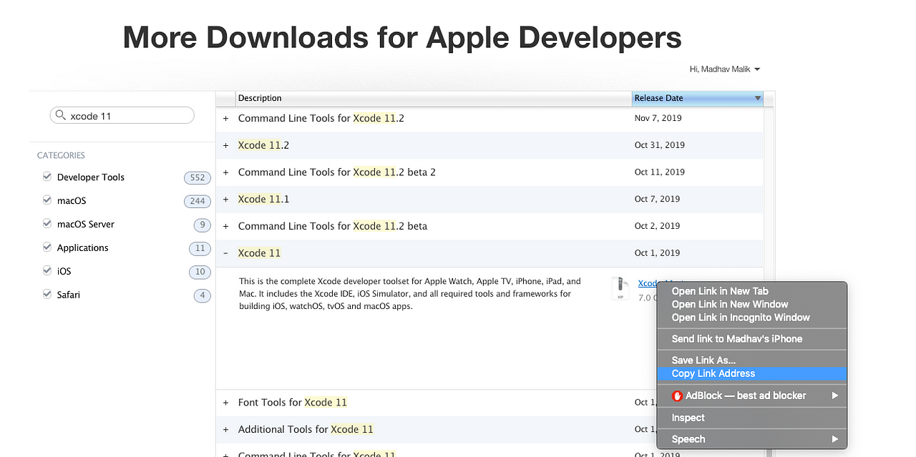Toggle the iOS category checkbox
Screen dimensions: 916x457
pyautogui.click(x=47, y=271)
